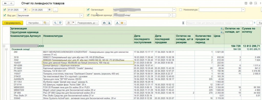Open the Организация dropdown arrow

pos(174,10)
